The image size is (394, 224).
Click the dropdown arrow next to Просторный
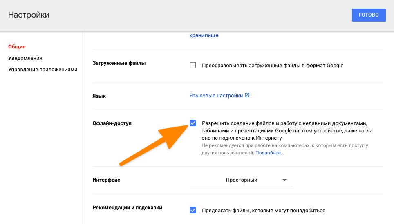tap(284, 180)
